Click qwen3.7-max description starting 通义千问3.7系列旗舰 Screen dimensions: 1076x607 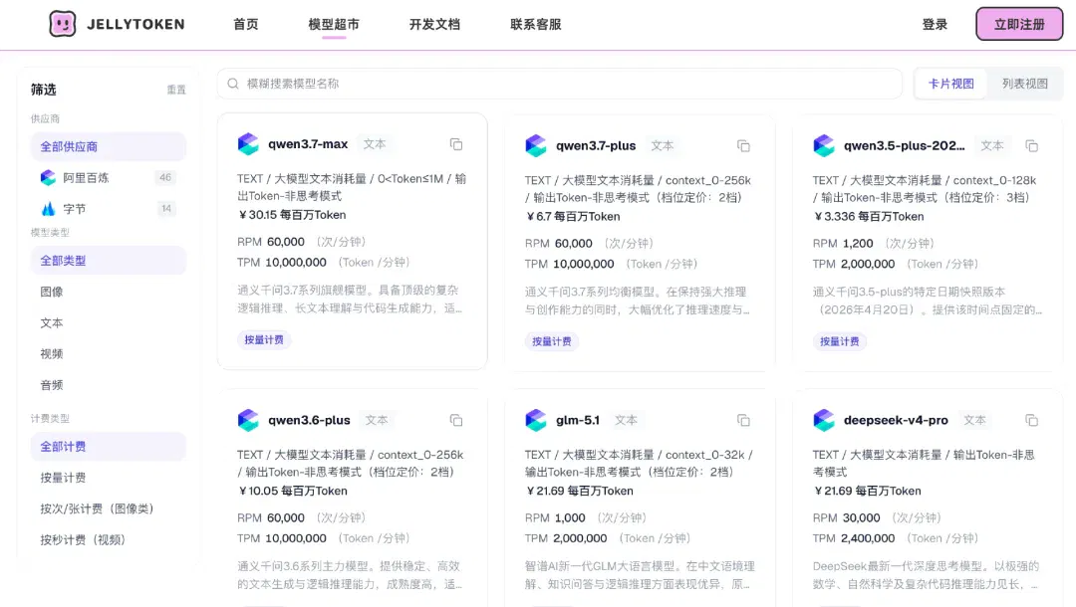(x=350, y=300)
